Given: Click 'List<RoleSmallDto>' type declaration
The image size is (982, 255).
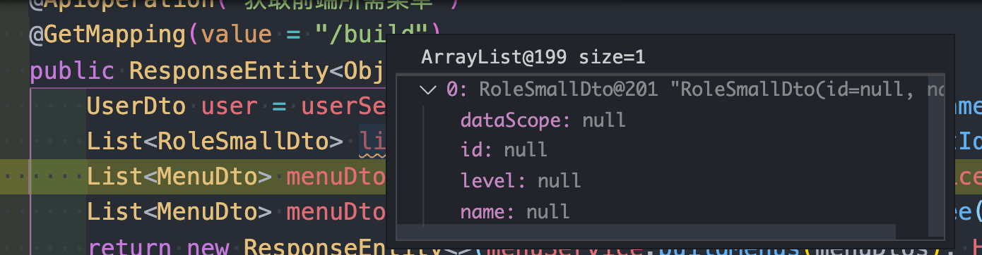Looking at the screenshot, I should [x=214, y=142].
